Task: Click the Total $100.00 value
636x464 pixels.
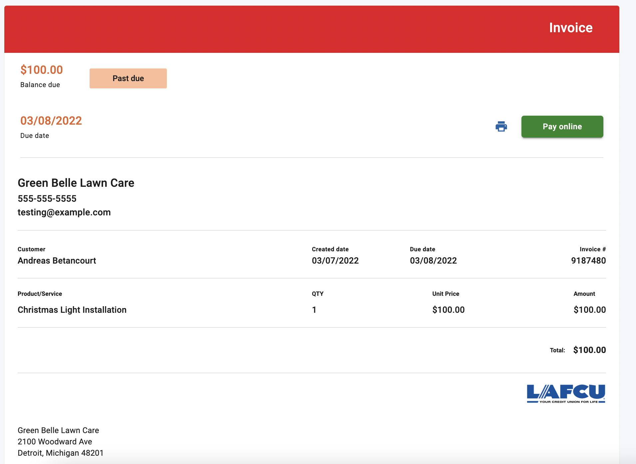Action: pos(589,350)
